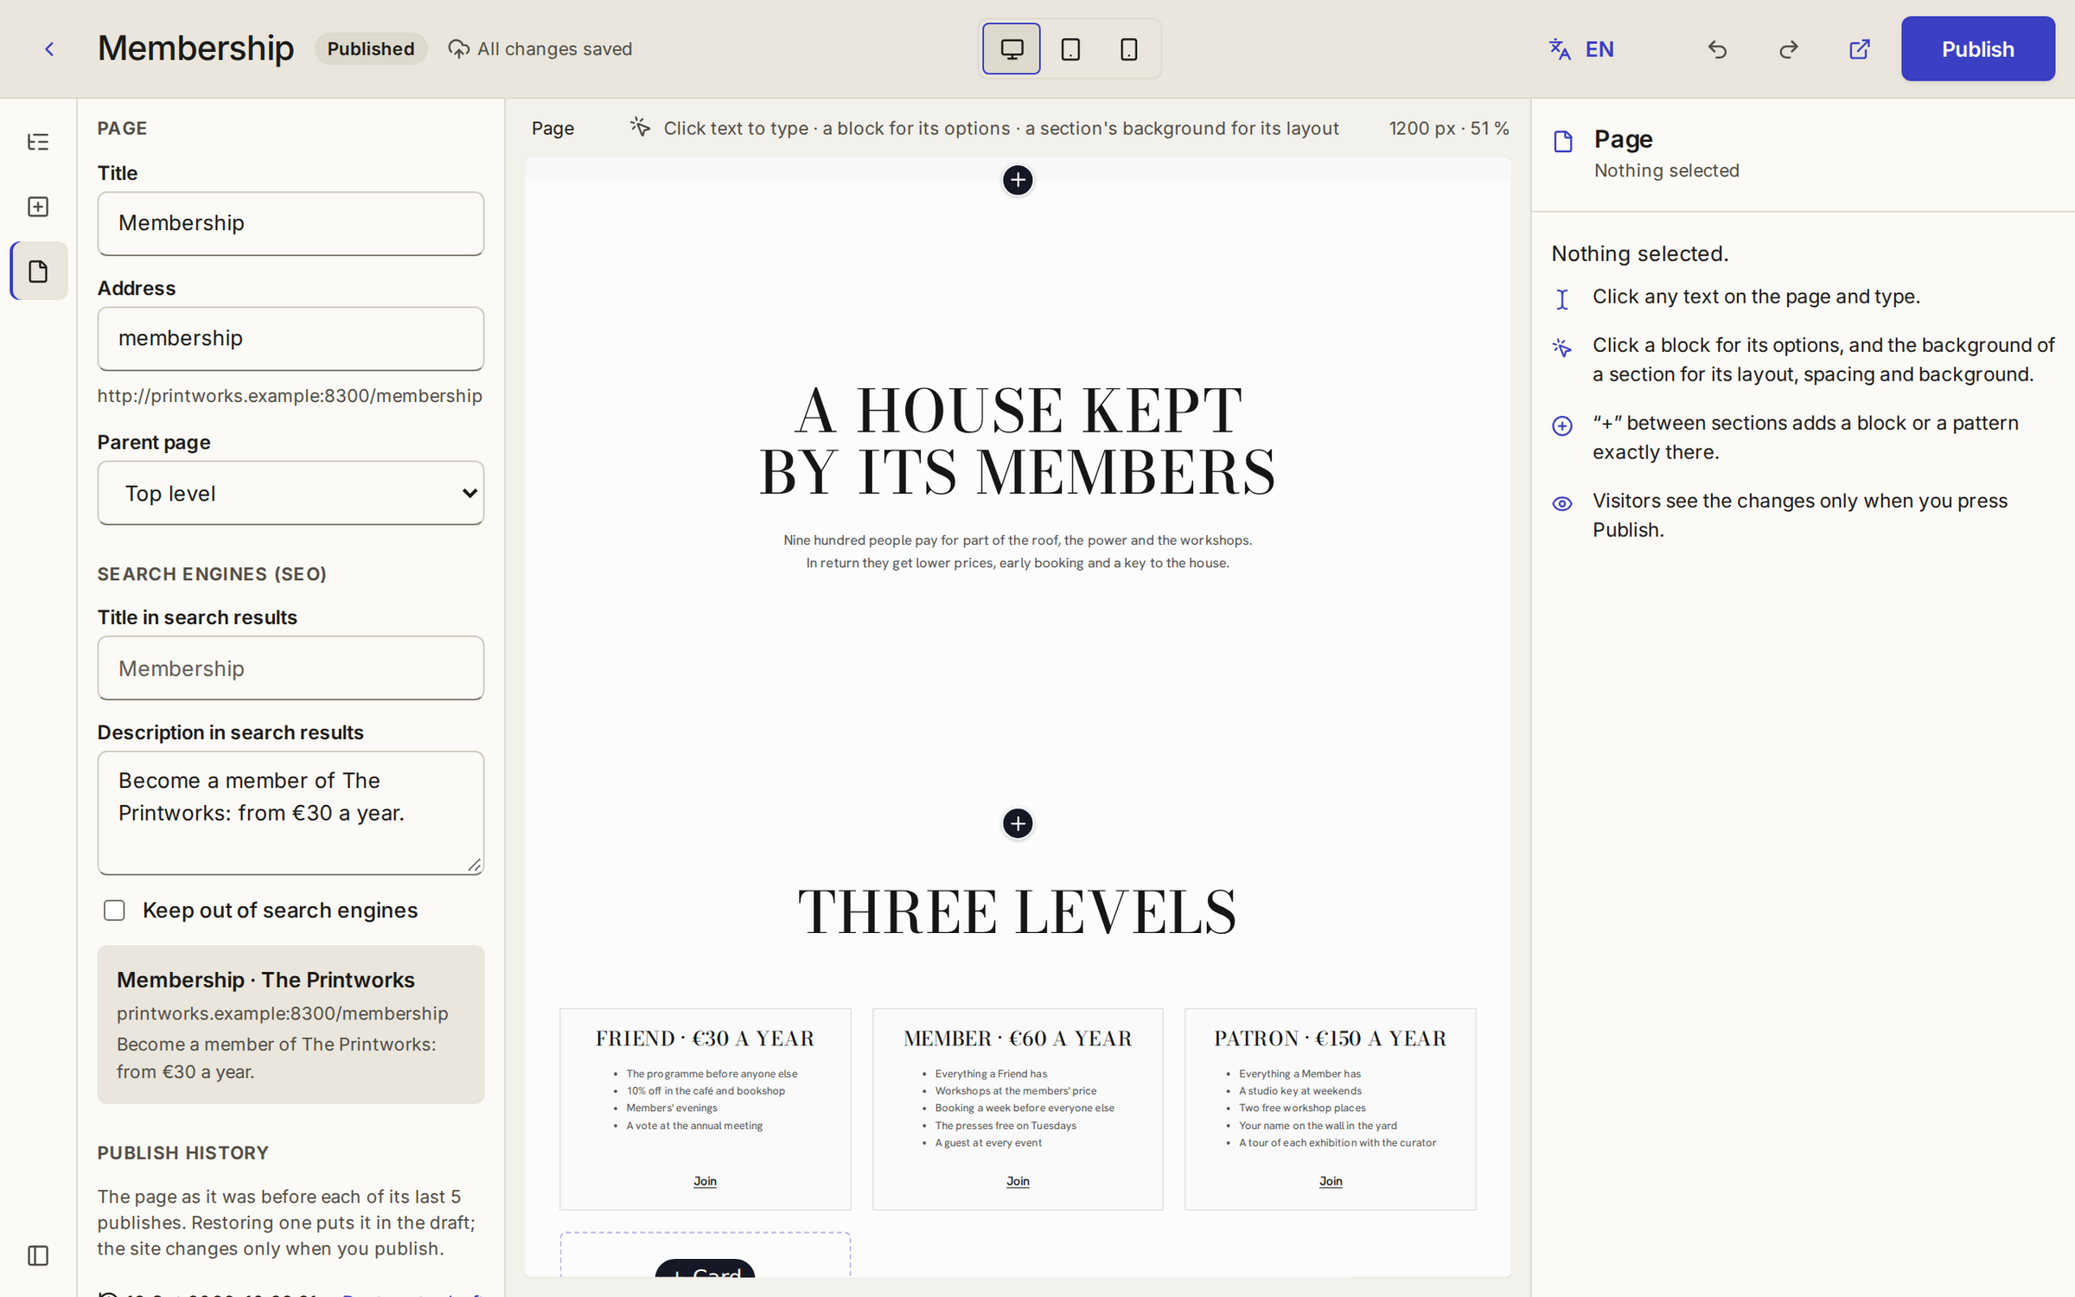The height and width of the screenshot is (1297, 2075).
Task: Edit the search results description textarea
Action: [x=290, y=813]
